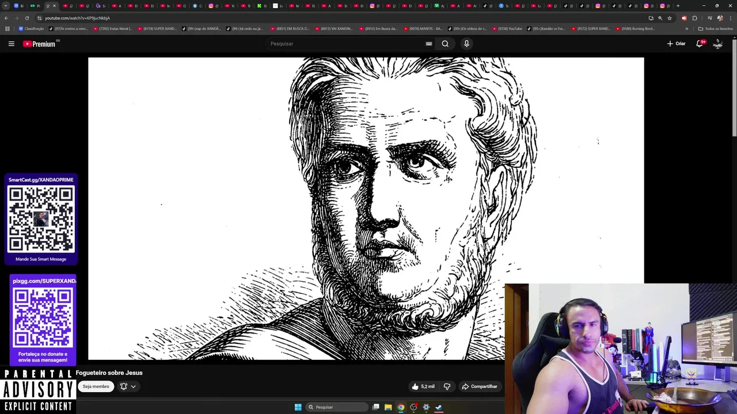Open OBS Studio from the taskbar
The height and width of the screenshot is (414, 737).
(x=413, y=407)
